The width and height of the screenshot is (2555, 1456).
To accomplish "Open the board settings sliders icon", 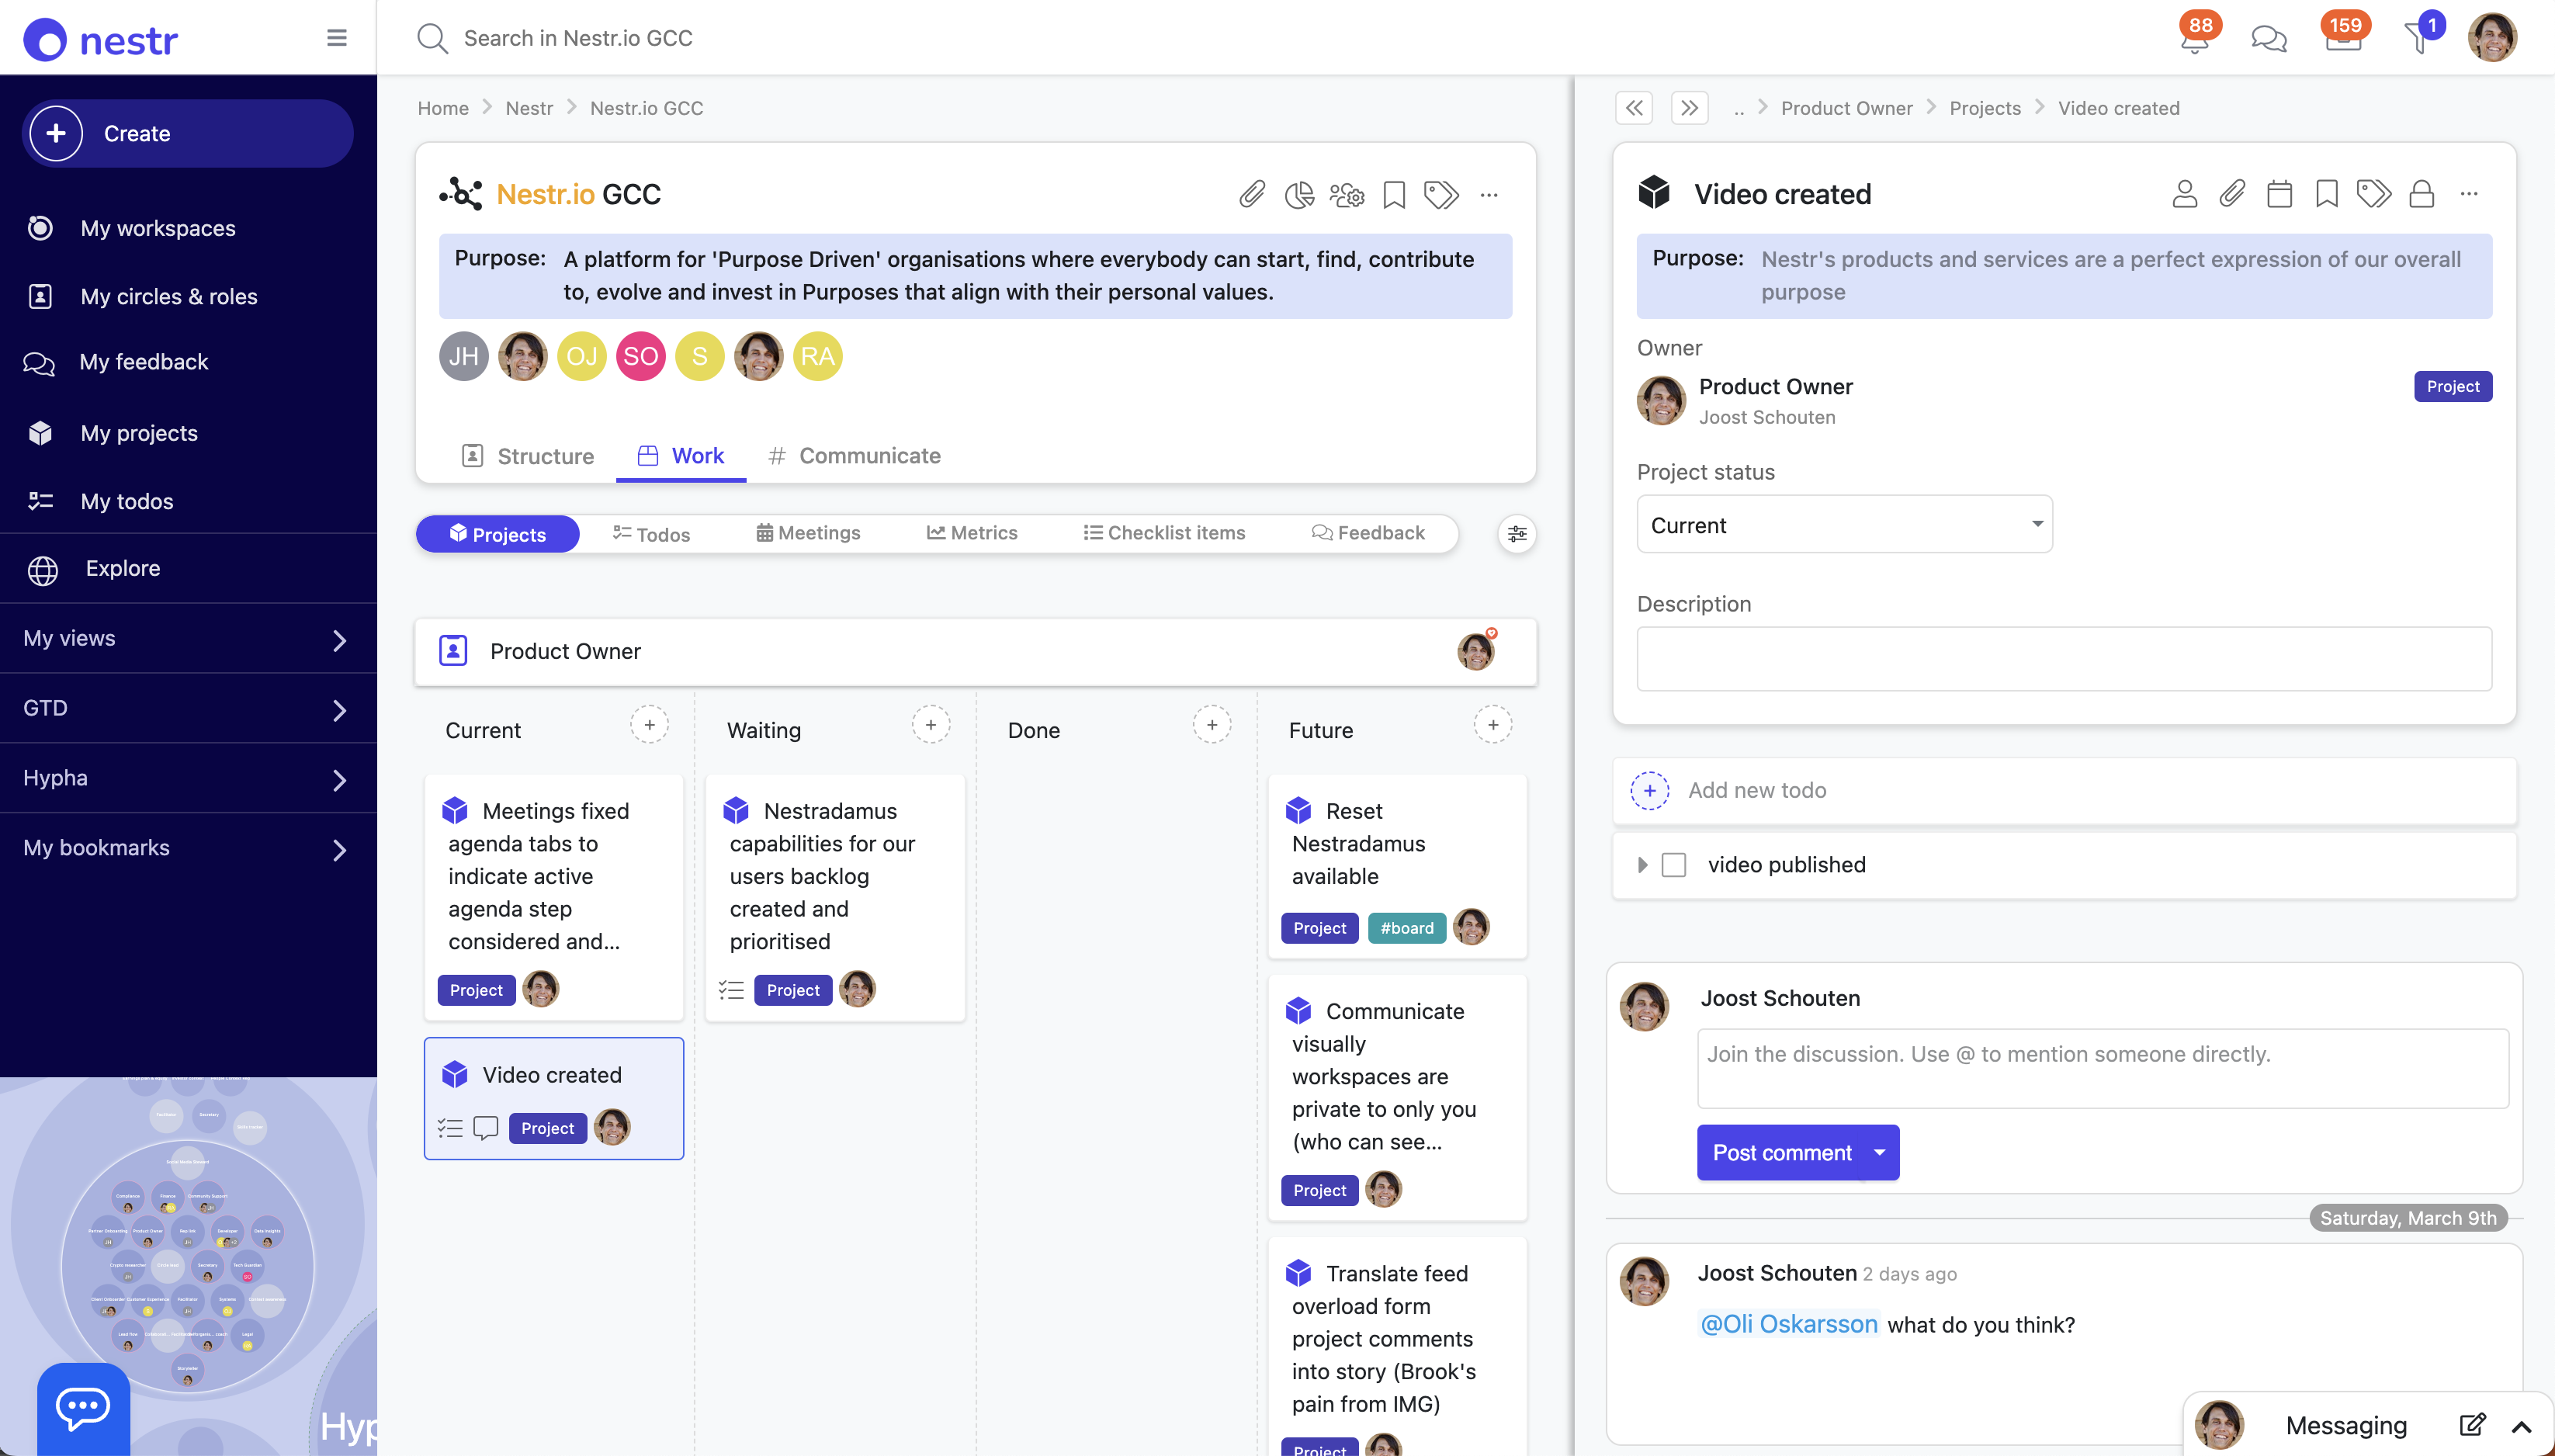I will [x=1517, y=534].
